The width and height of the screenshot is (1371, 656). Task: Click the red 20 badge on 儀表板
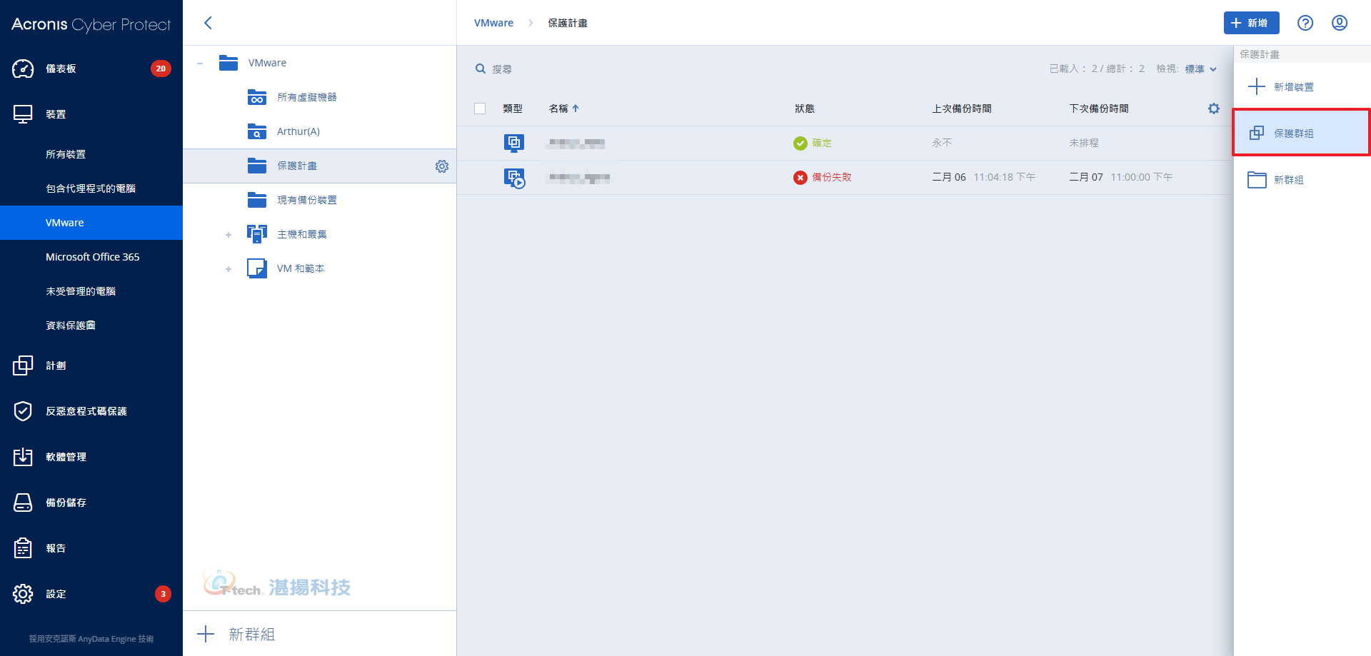tap(161, 69)
